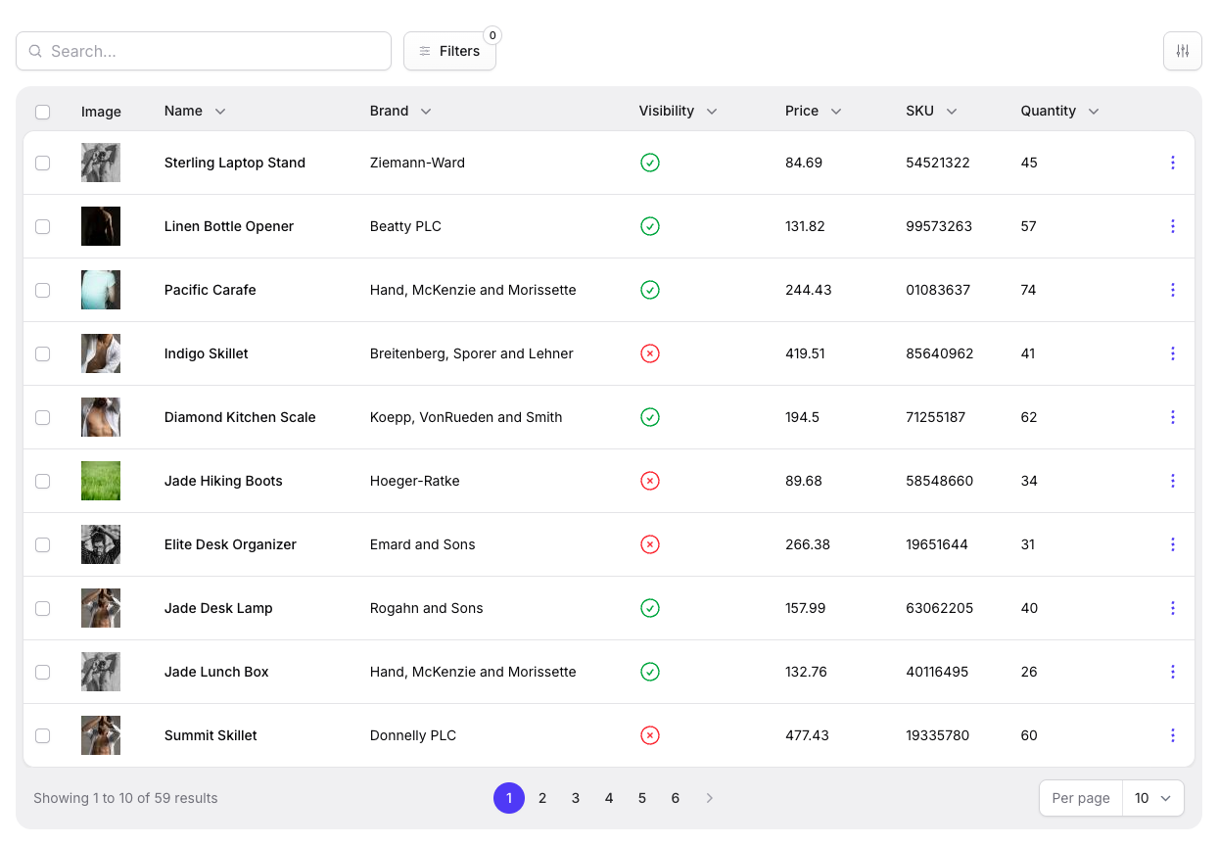
Task: Go to page 4
Action: tap(609, 798)
